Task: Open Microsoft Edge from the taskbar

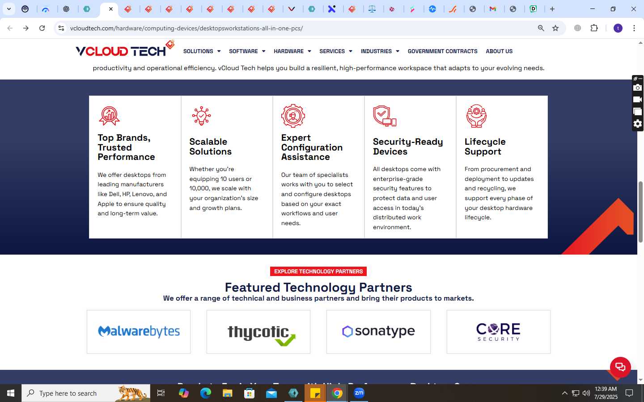Action: click(x=205, y=393)
